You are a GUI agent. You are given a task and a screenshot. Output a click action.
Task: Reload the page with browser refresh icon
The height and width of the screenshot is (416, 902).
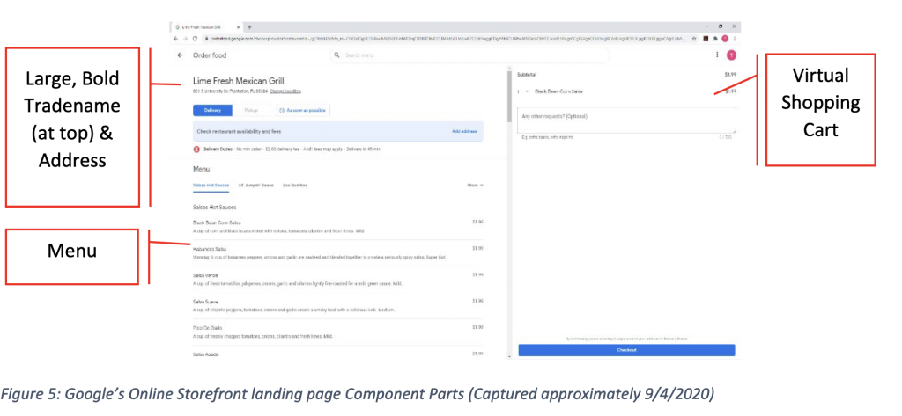pos(194,39)
